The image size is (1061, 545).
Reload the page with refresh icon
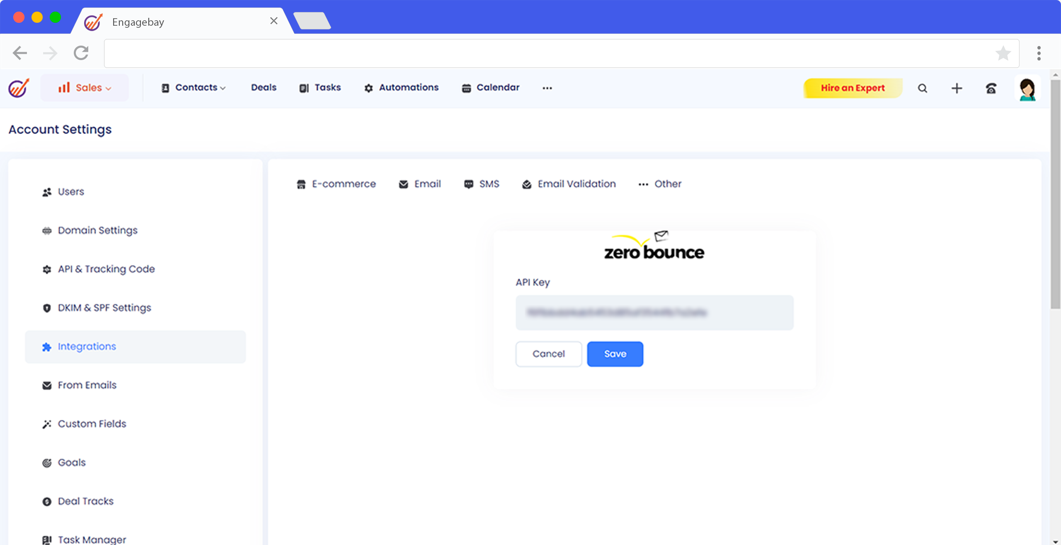tap(81, 53)
